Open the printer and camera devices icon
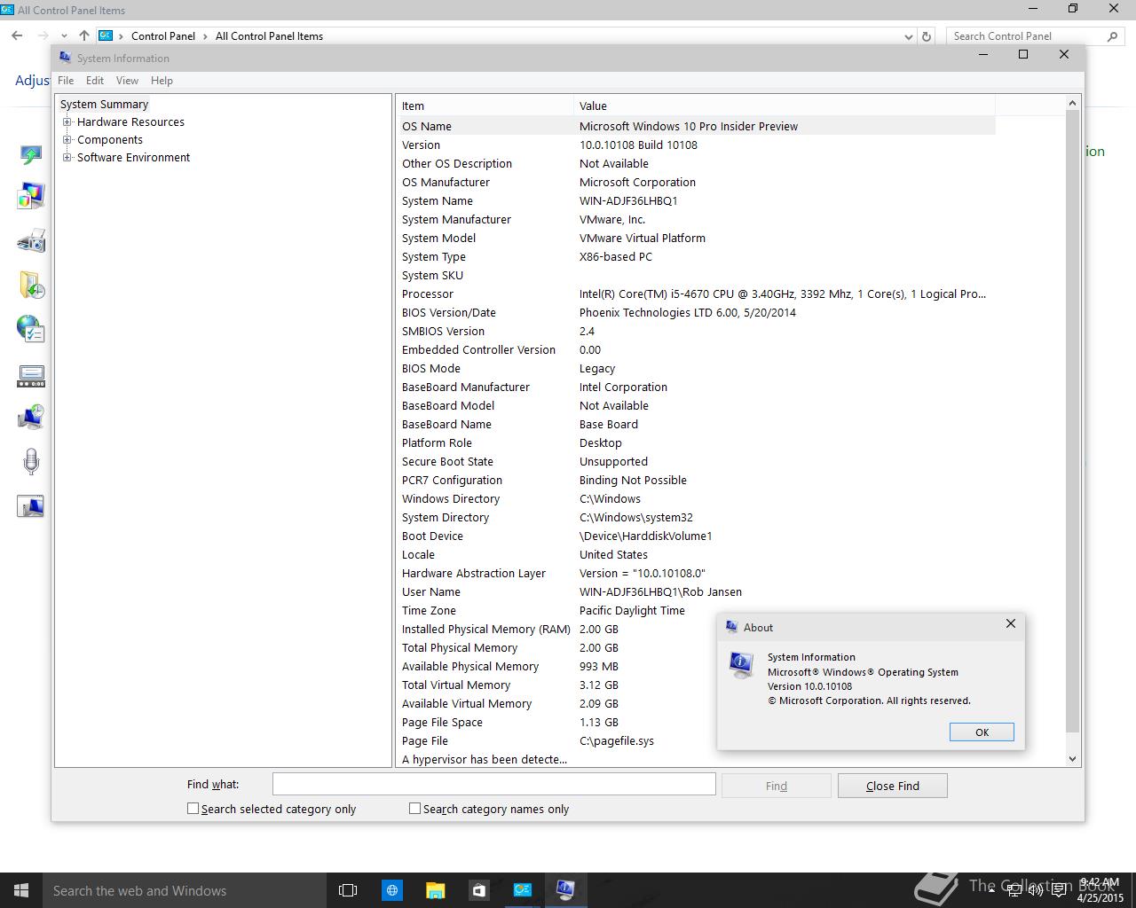This screenshot has height=908, width=1136. (x=31, y=240)
